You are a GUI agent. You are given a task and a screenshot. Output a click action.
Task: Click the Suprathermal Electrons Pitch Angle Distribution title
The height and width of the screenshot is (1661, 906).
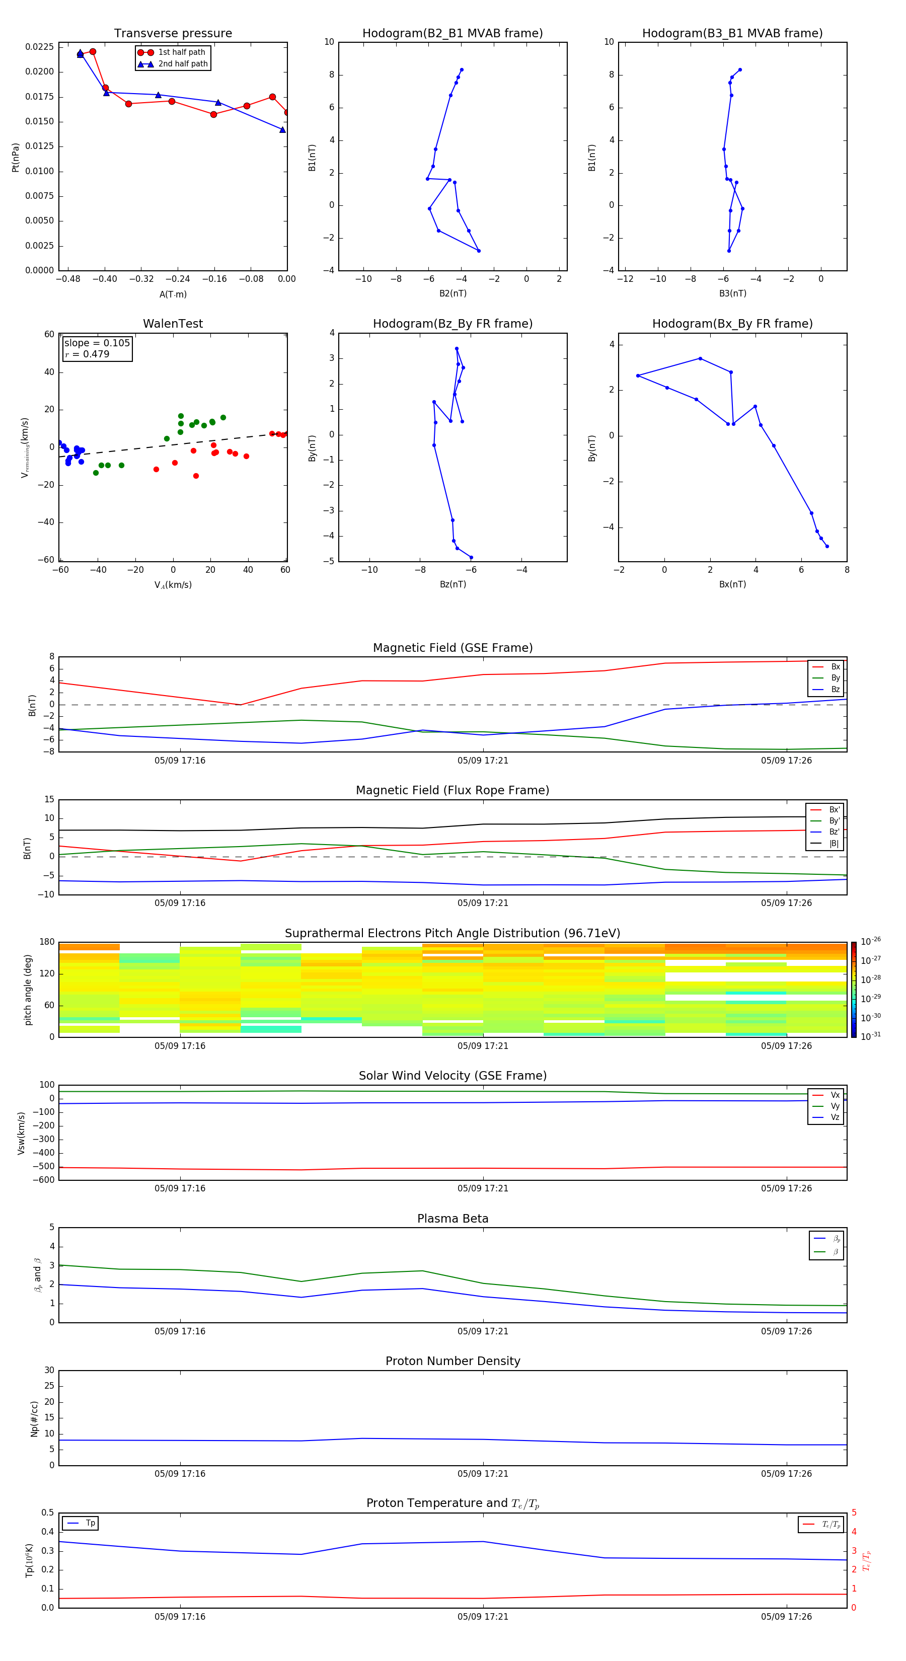tap(452, 934)
